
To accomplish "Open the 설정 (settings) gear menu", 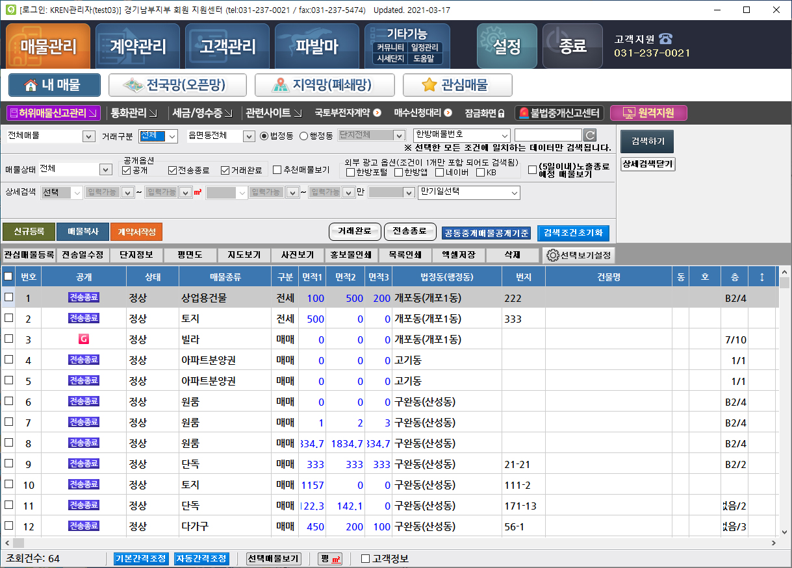I will click(x=507, y=45).
